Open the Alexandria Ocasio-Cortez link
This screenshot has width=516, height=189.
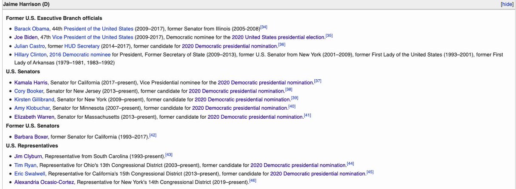click(x=43, y=183)
